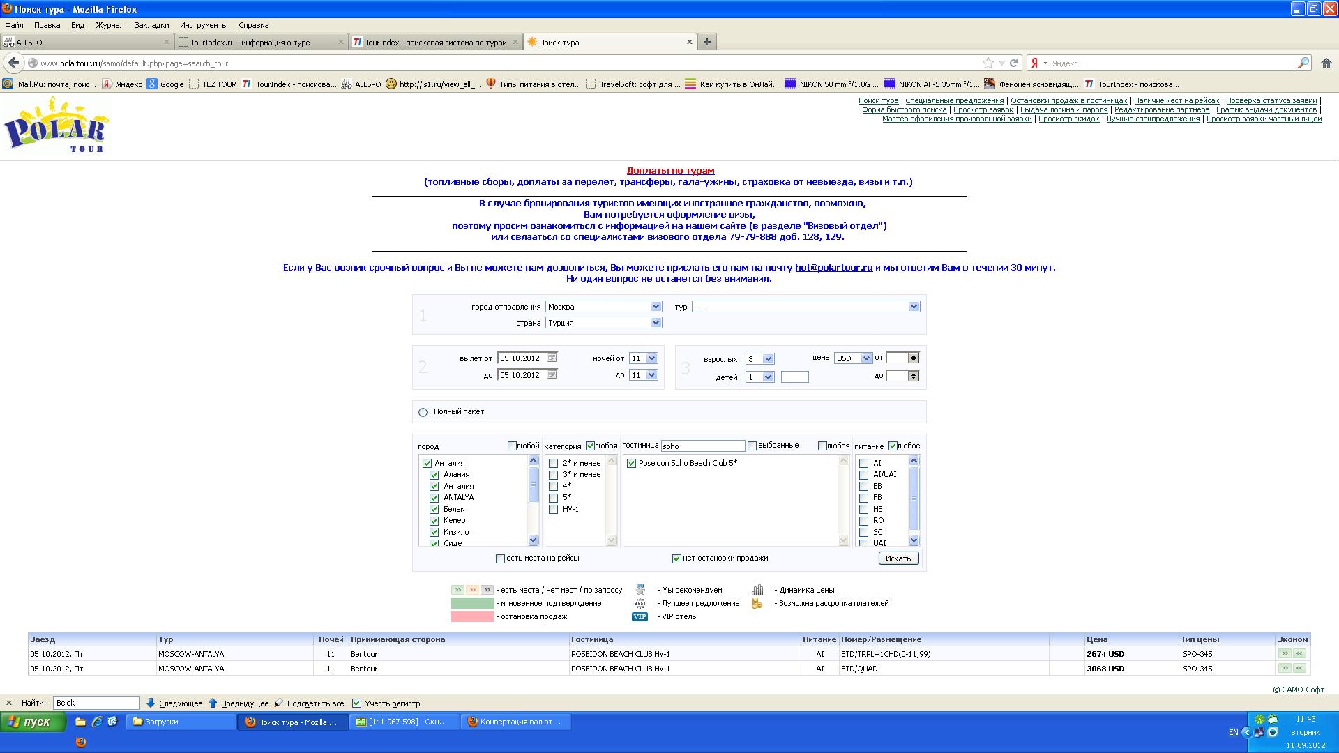Click green seats-available arrow in first result
Image resolution: width=1339 pixels, height=753 pixels.
point(1285,653)
